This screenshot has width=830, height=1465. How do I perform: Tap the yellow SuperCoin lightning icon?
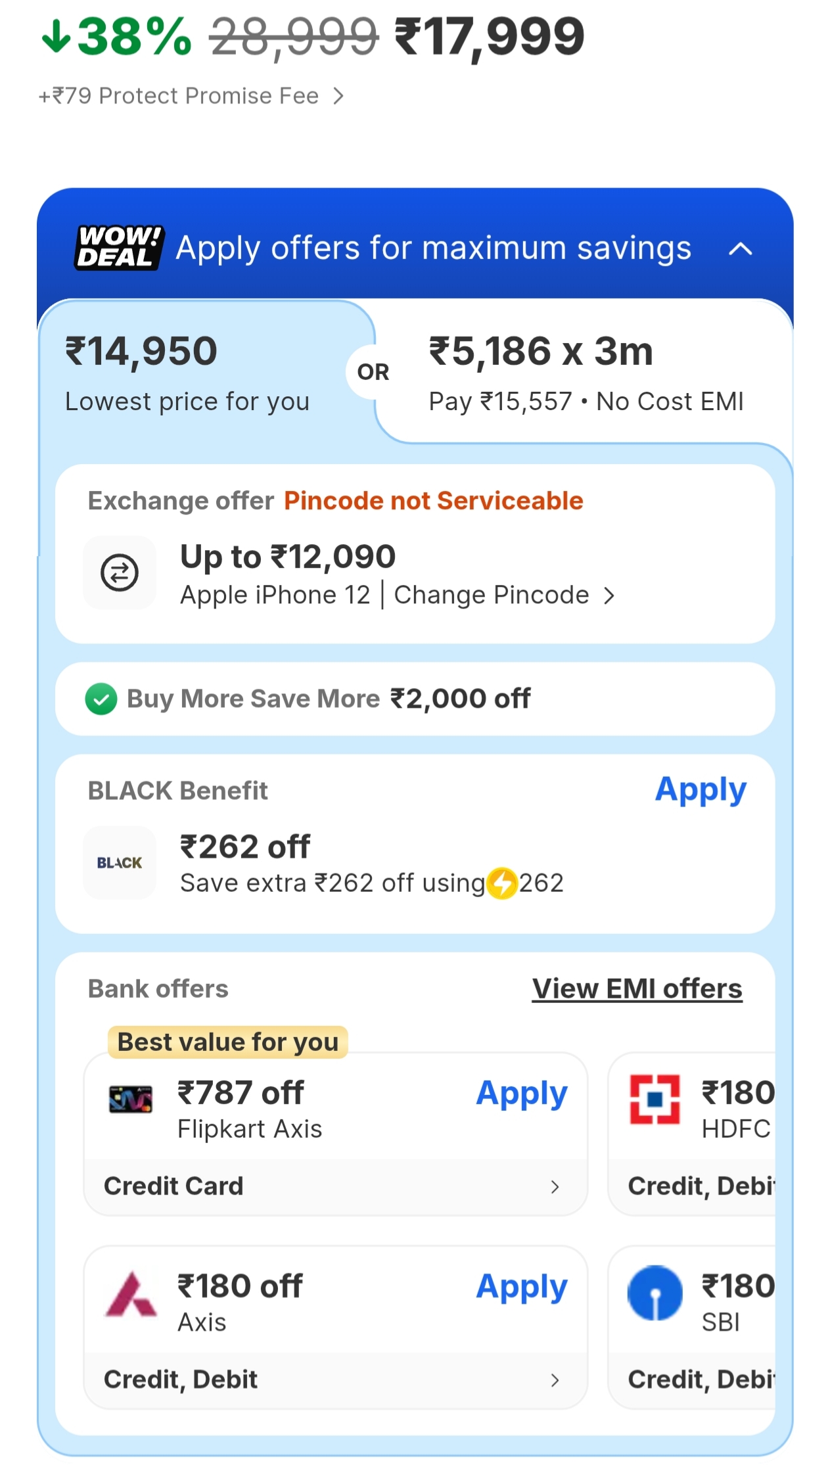[x=503, y=883]
